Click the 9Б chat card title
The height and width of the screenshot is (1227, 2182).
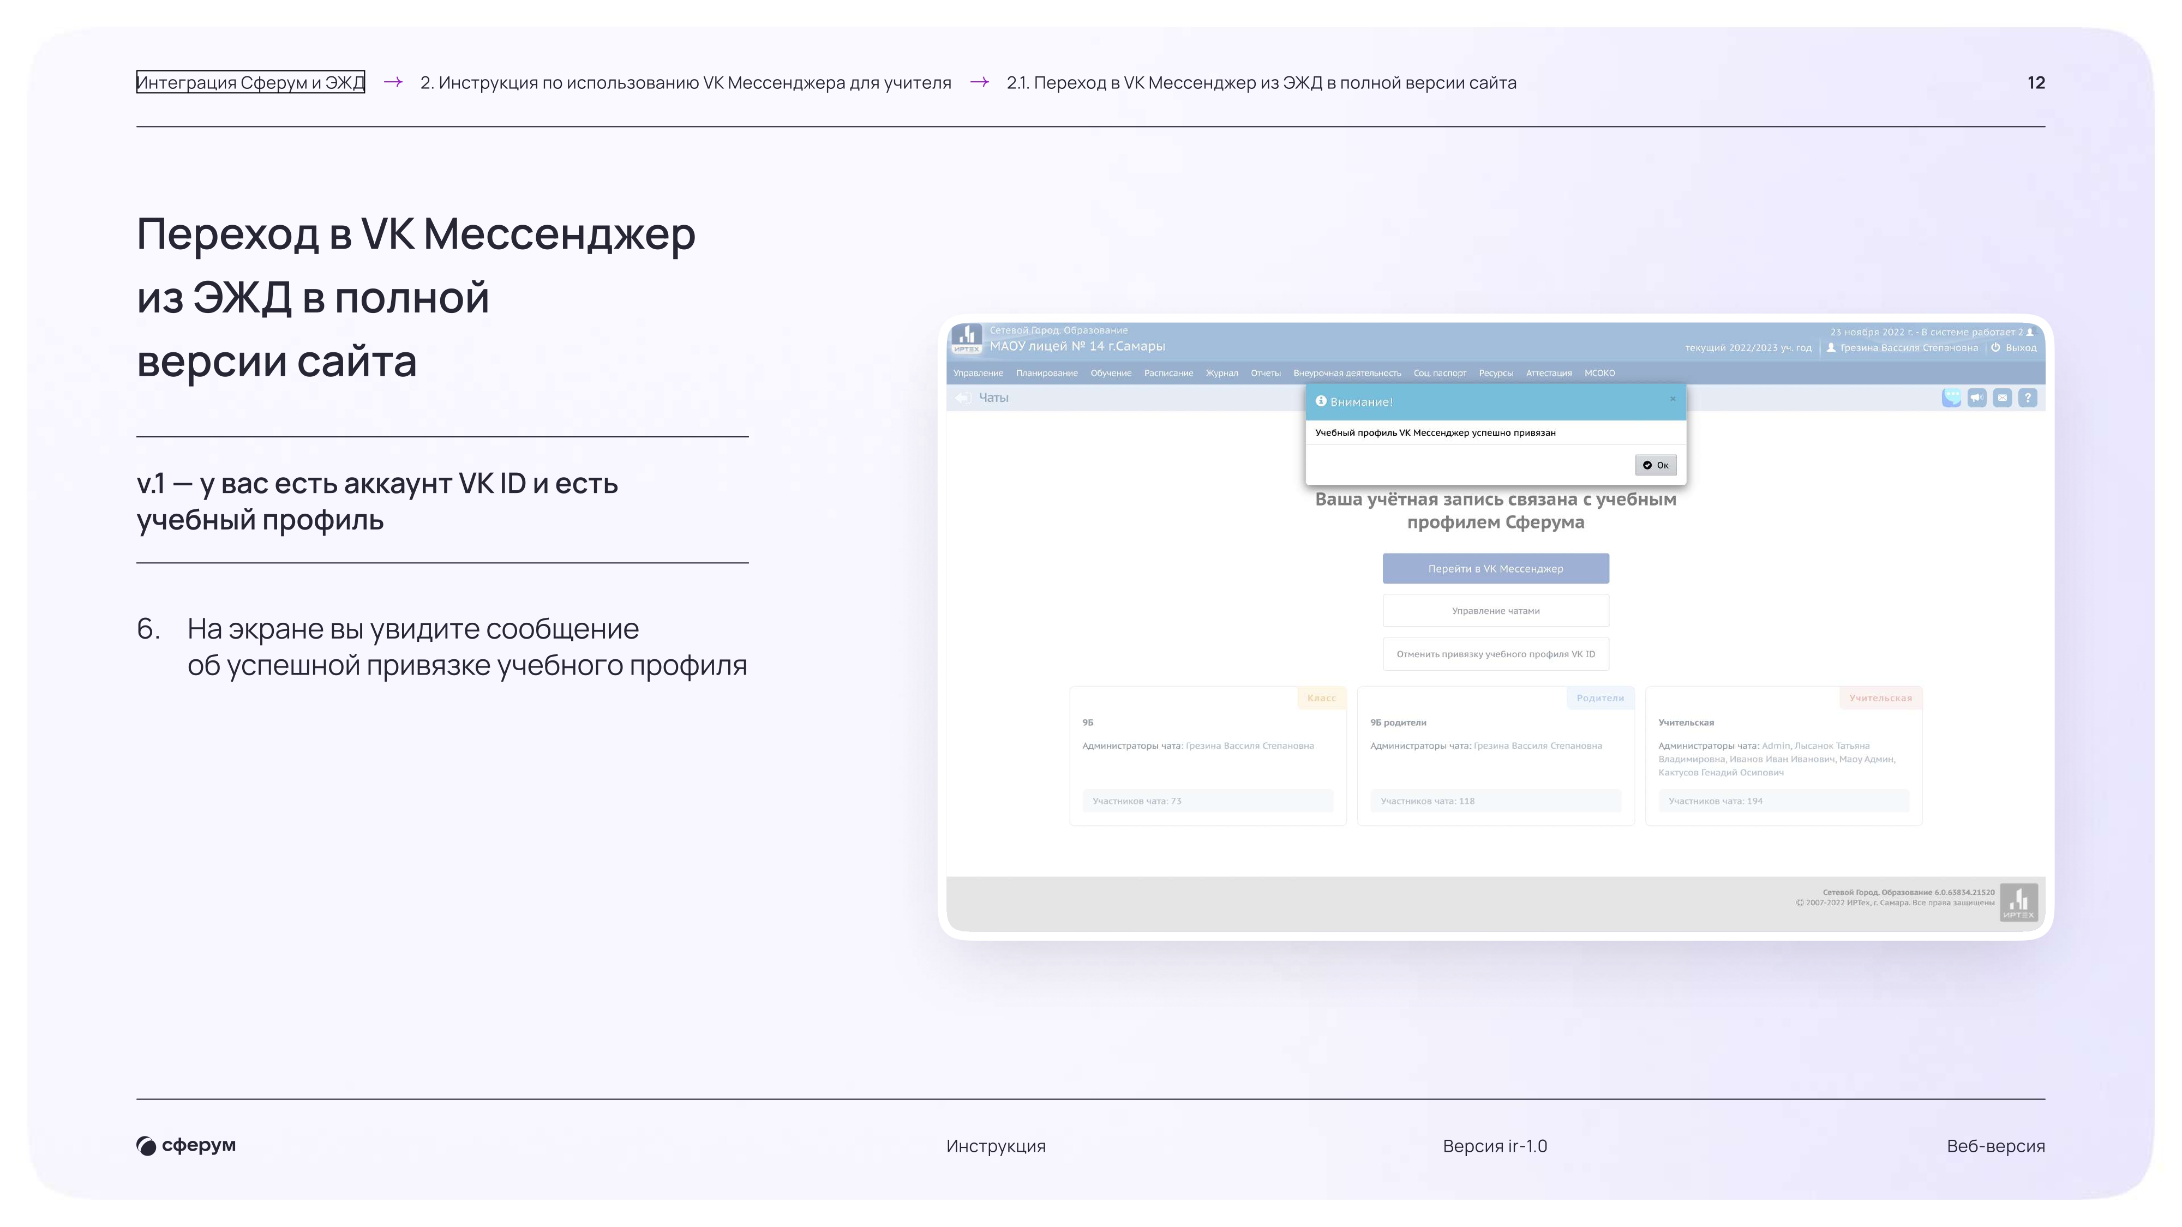pos(1088,723)
